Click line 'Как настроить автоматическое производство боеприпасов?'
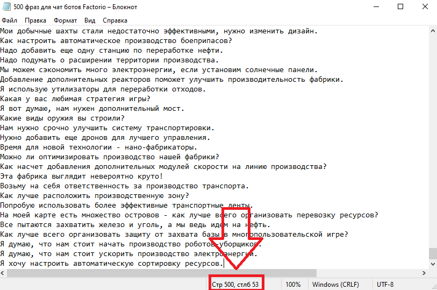The height and width of the screenshot is (290, 437). point(116,41)
